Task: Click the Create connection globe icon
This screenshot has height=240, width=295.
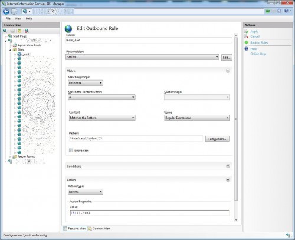Action: coord(5,31)
